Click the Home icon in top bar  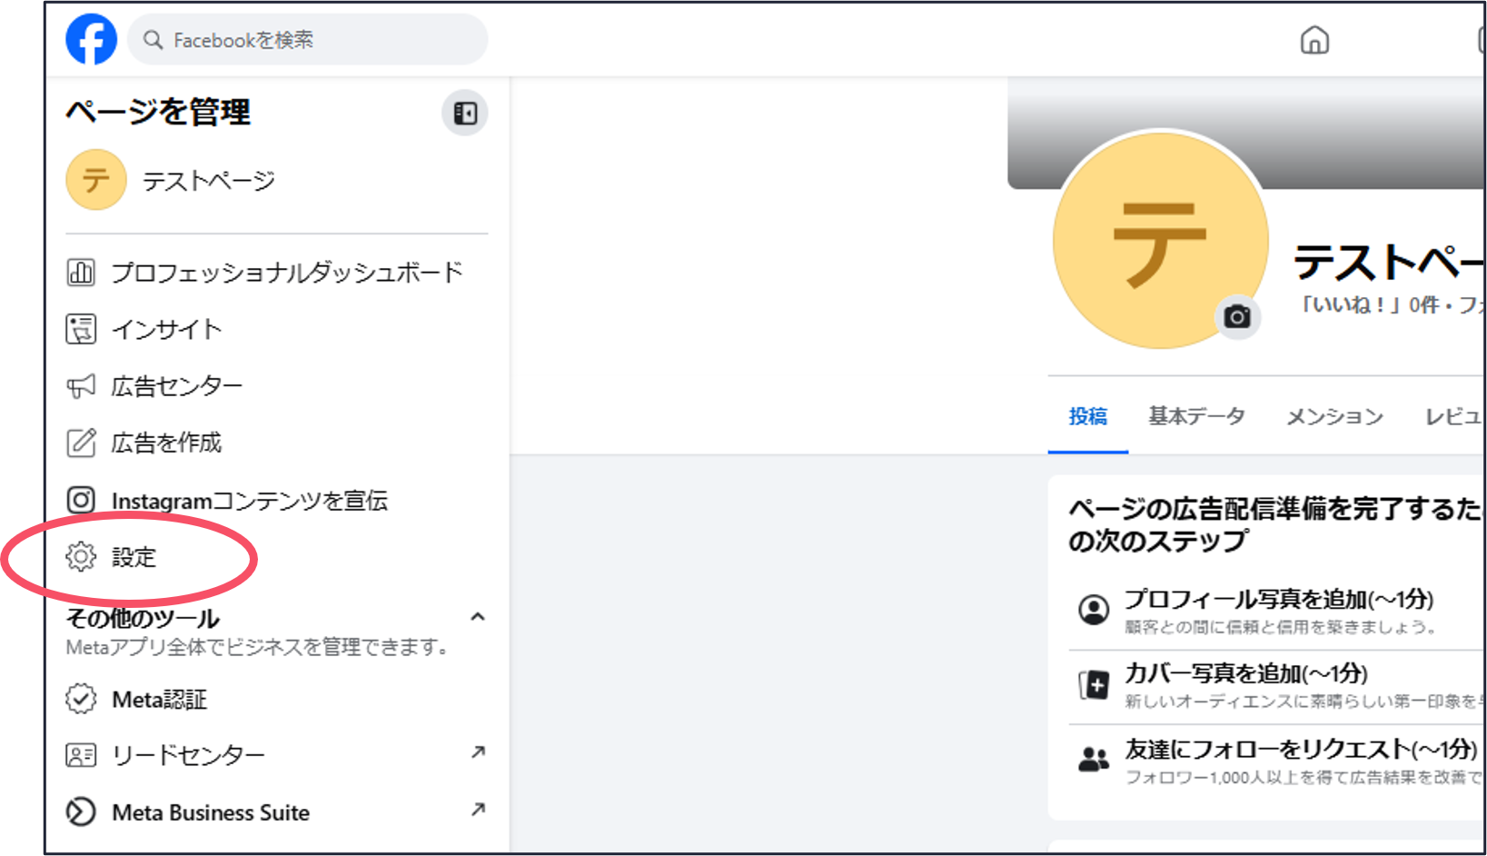coord(1314,41)
